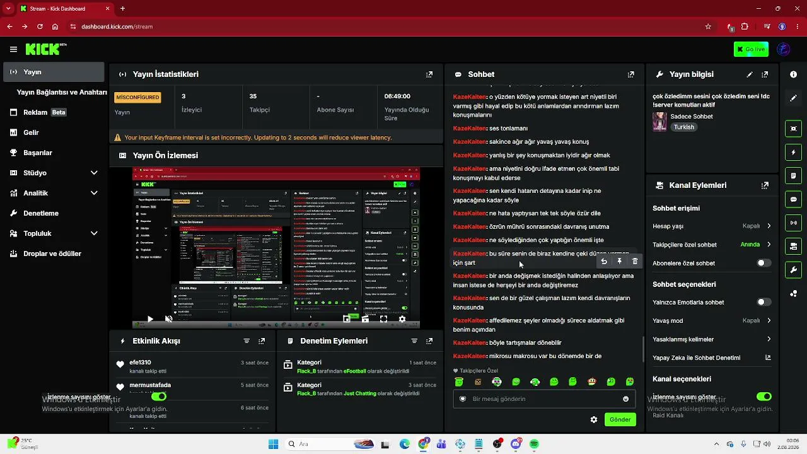Toggle wrench stream info widget in right rail
Screen dimensions: 807x454
pos(793,270)
